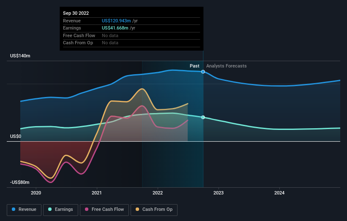Click the Past label on chart
Viewport: 347px width, 221px height.
194,66
